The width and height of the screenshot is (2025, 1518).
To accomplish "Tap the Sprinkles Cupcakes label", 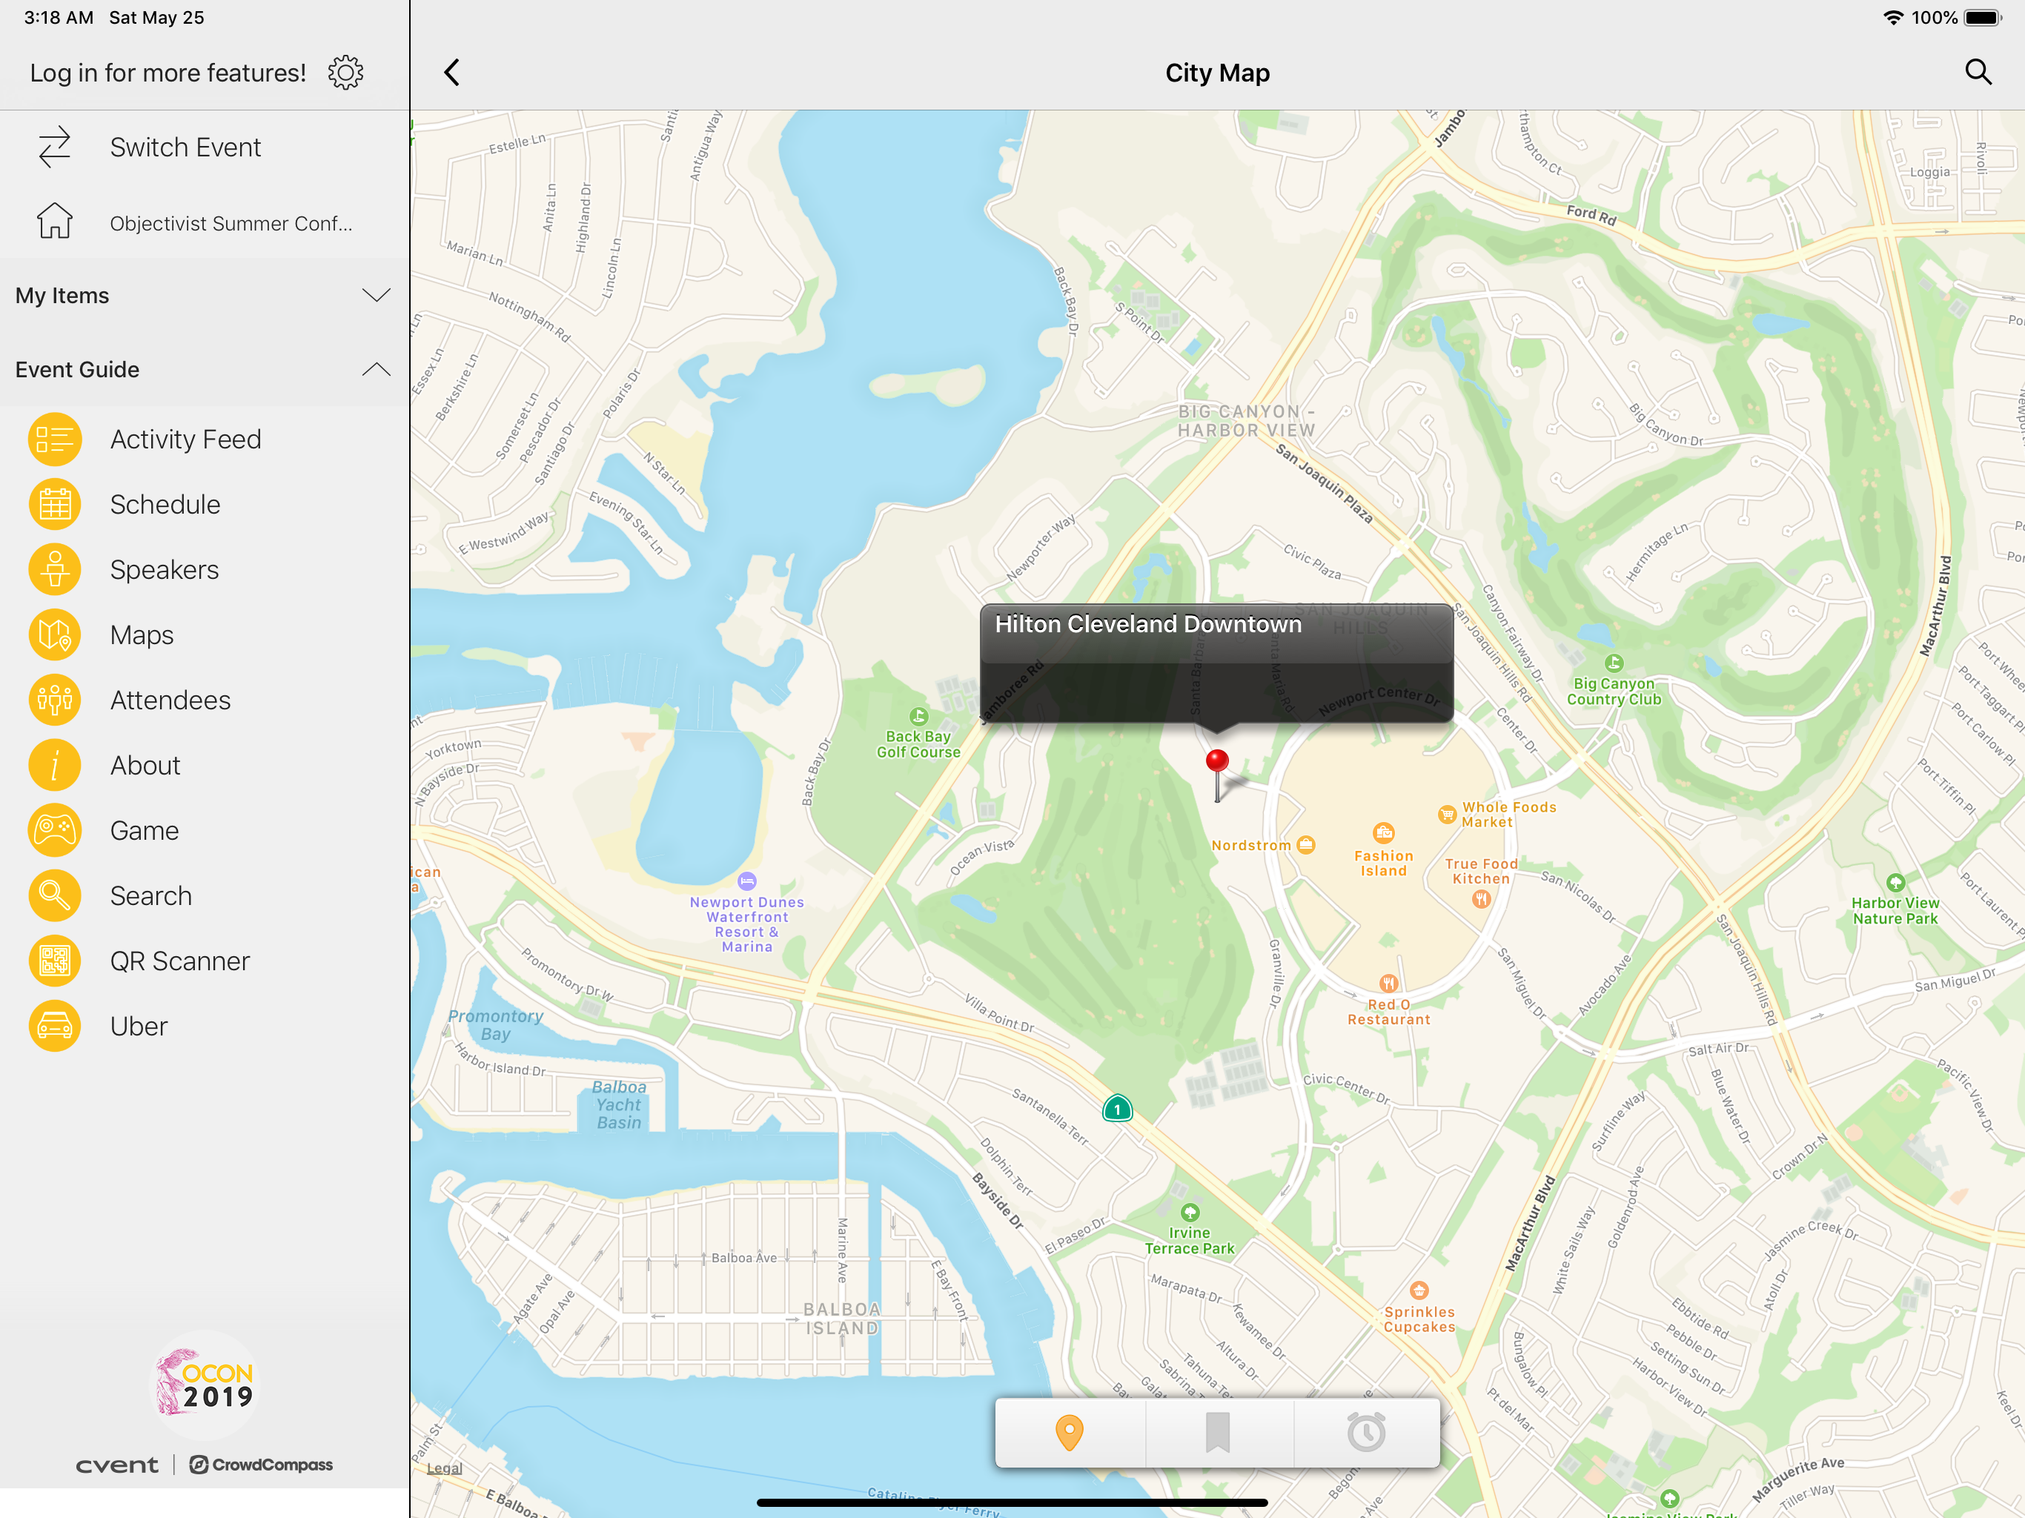I will pos(1419,1319).
